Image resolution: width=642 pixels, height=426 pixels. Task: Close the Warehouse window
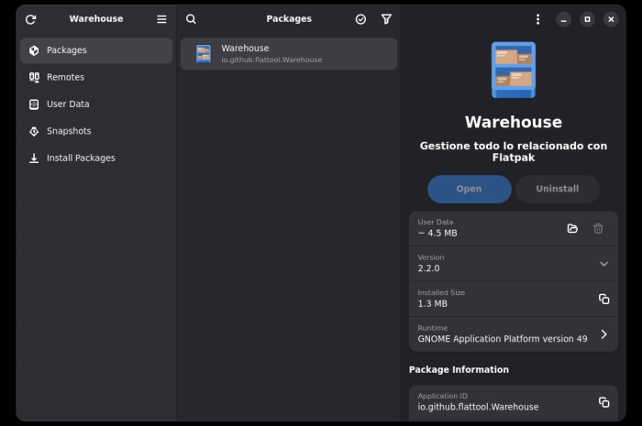point(611,19)
